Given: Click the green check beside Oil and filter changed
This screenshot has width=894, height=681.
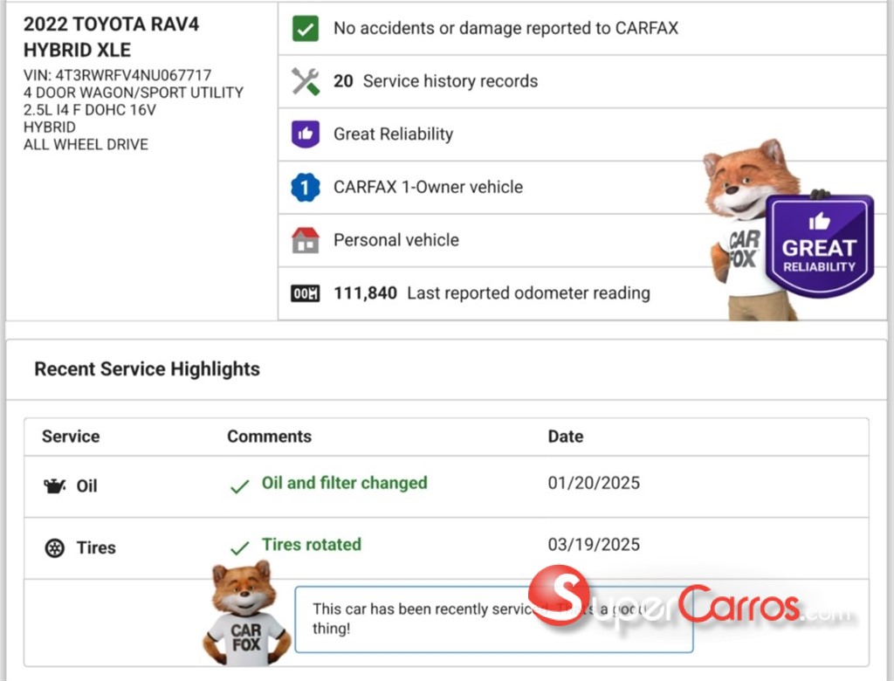Looking at the screenshot, I should pyautogui.click(x=239, y=487).
